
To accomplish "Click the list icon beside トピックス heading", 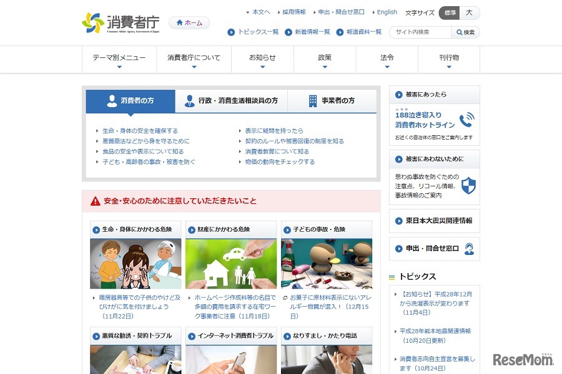I will coord(392,276).
